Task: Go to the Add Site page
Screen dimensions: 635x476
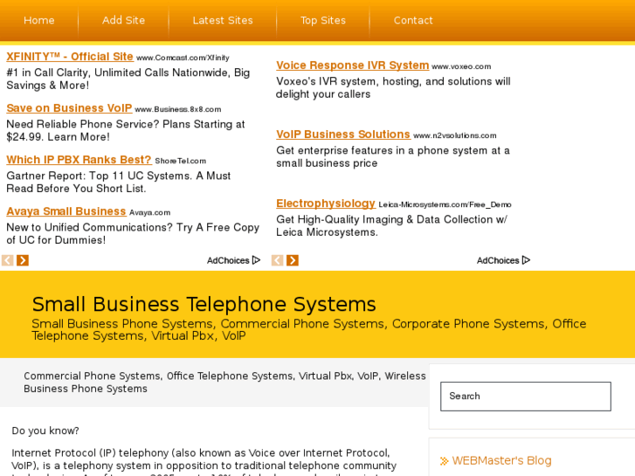Action: 123,20
